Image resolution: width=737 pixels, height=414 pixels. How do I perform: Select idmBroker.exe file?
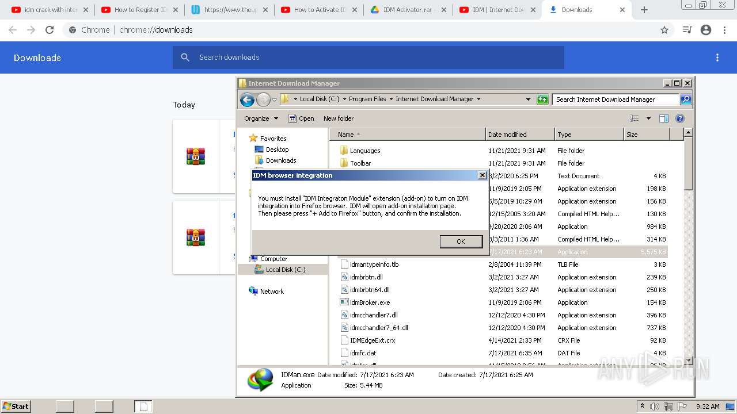[x=370, y=302]
